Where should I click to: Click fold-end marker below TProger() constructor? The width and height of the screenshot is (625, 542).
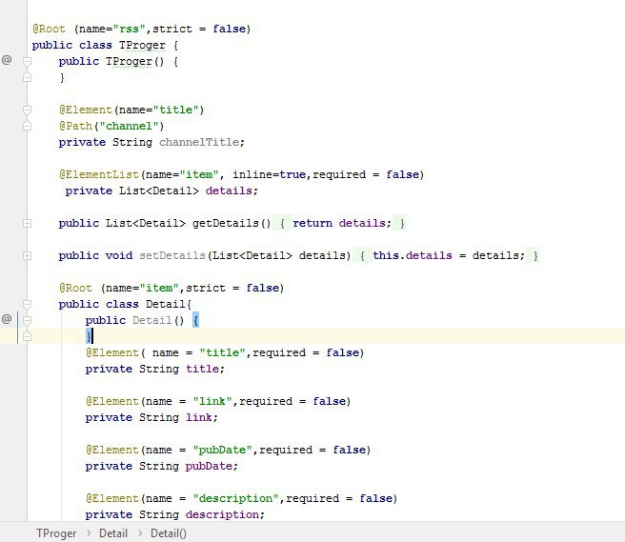[28, 77]
